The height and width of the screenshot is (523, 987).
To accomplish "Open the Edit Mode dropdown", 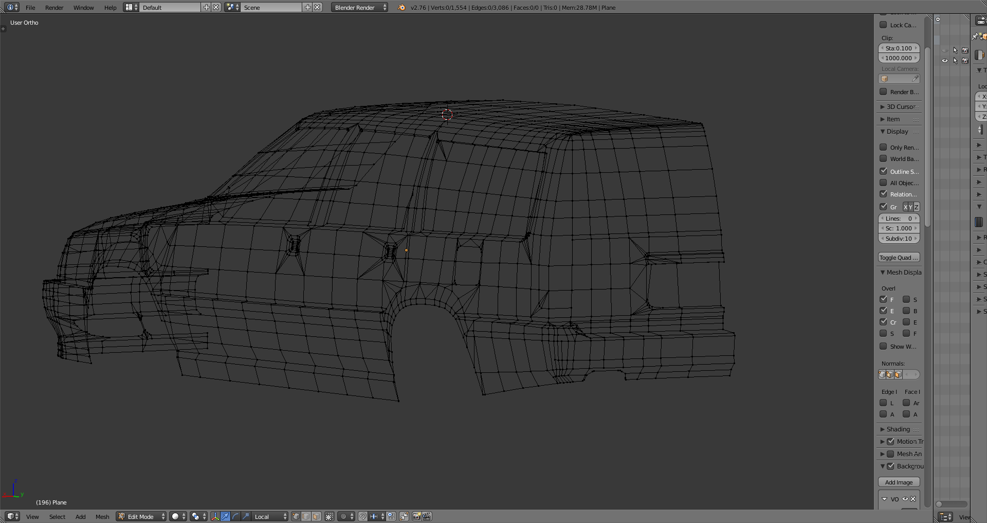I will tap(141, 516).
